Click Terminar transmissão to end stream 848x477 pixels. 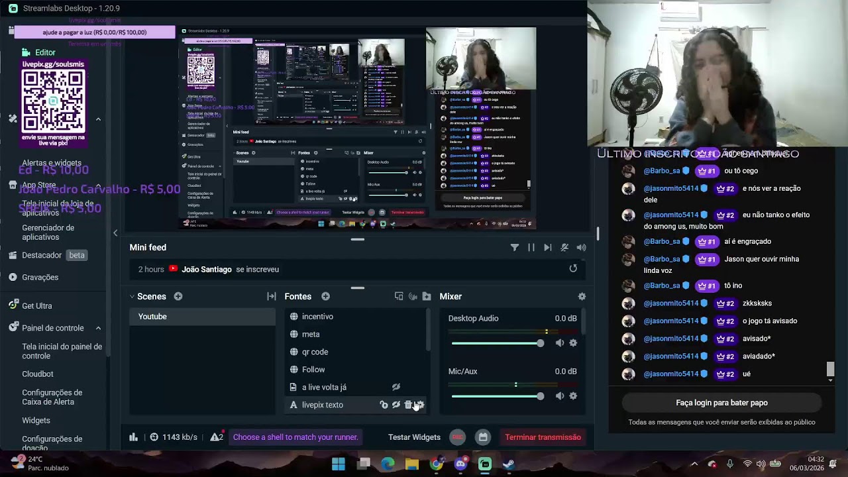click(543, 437)
